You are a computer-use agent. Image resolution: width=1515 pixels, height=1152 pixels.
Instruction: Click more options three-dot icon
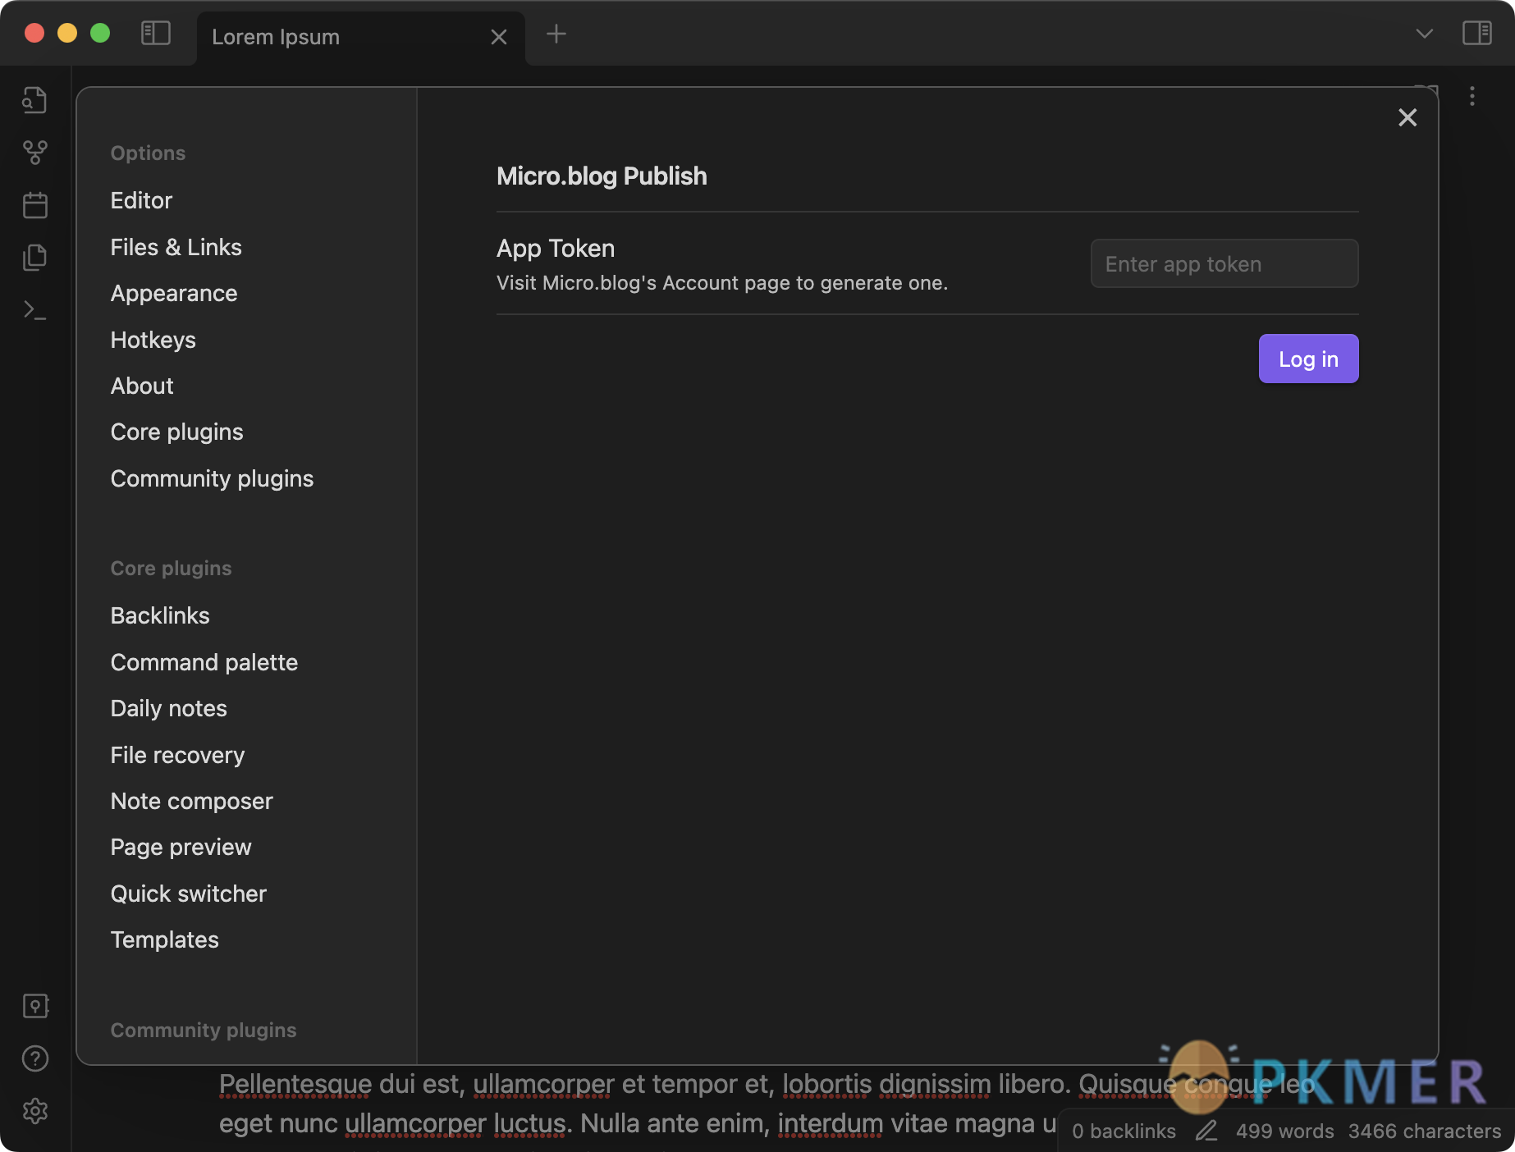click(x=1472, y=96)
